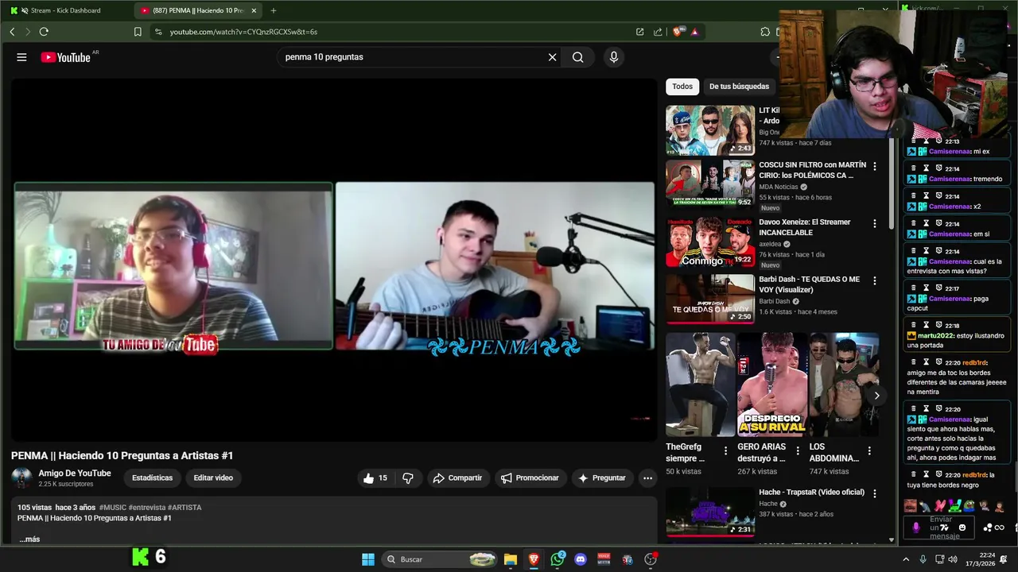Click Editar video button

[213, 478]
